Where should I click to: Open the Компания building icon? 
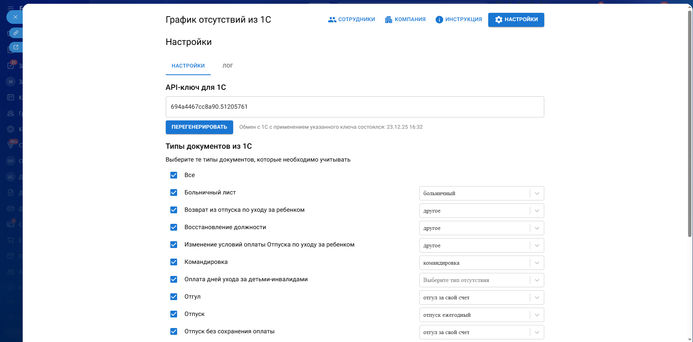tap(388, 20)
